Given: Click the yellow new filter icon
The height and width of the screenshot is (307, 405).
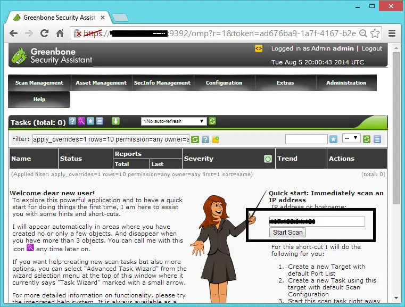Looking at the screenshot, I should (216, 139).
